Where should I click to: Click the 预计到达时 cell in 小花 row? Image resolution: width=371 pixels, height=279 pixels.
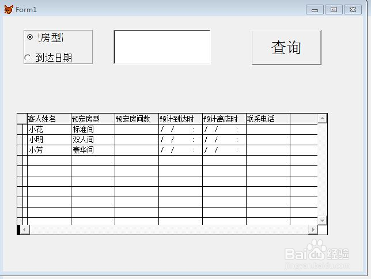180,129
